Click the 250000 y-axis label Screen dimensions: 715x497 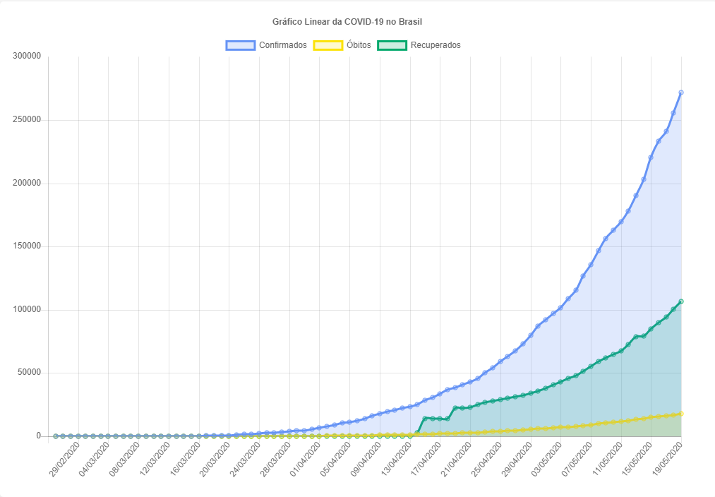27,119
